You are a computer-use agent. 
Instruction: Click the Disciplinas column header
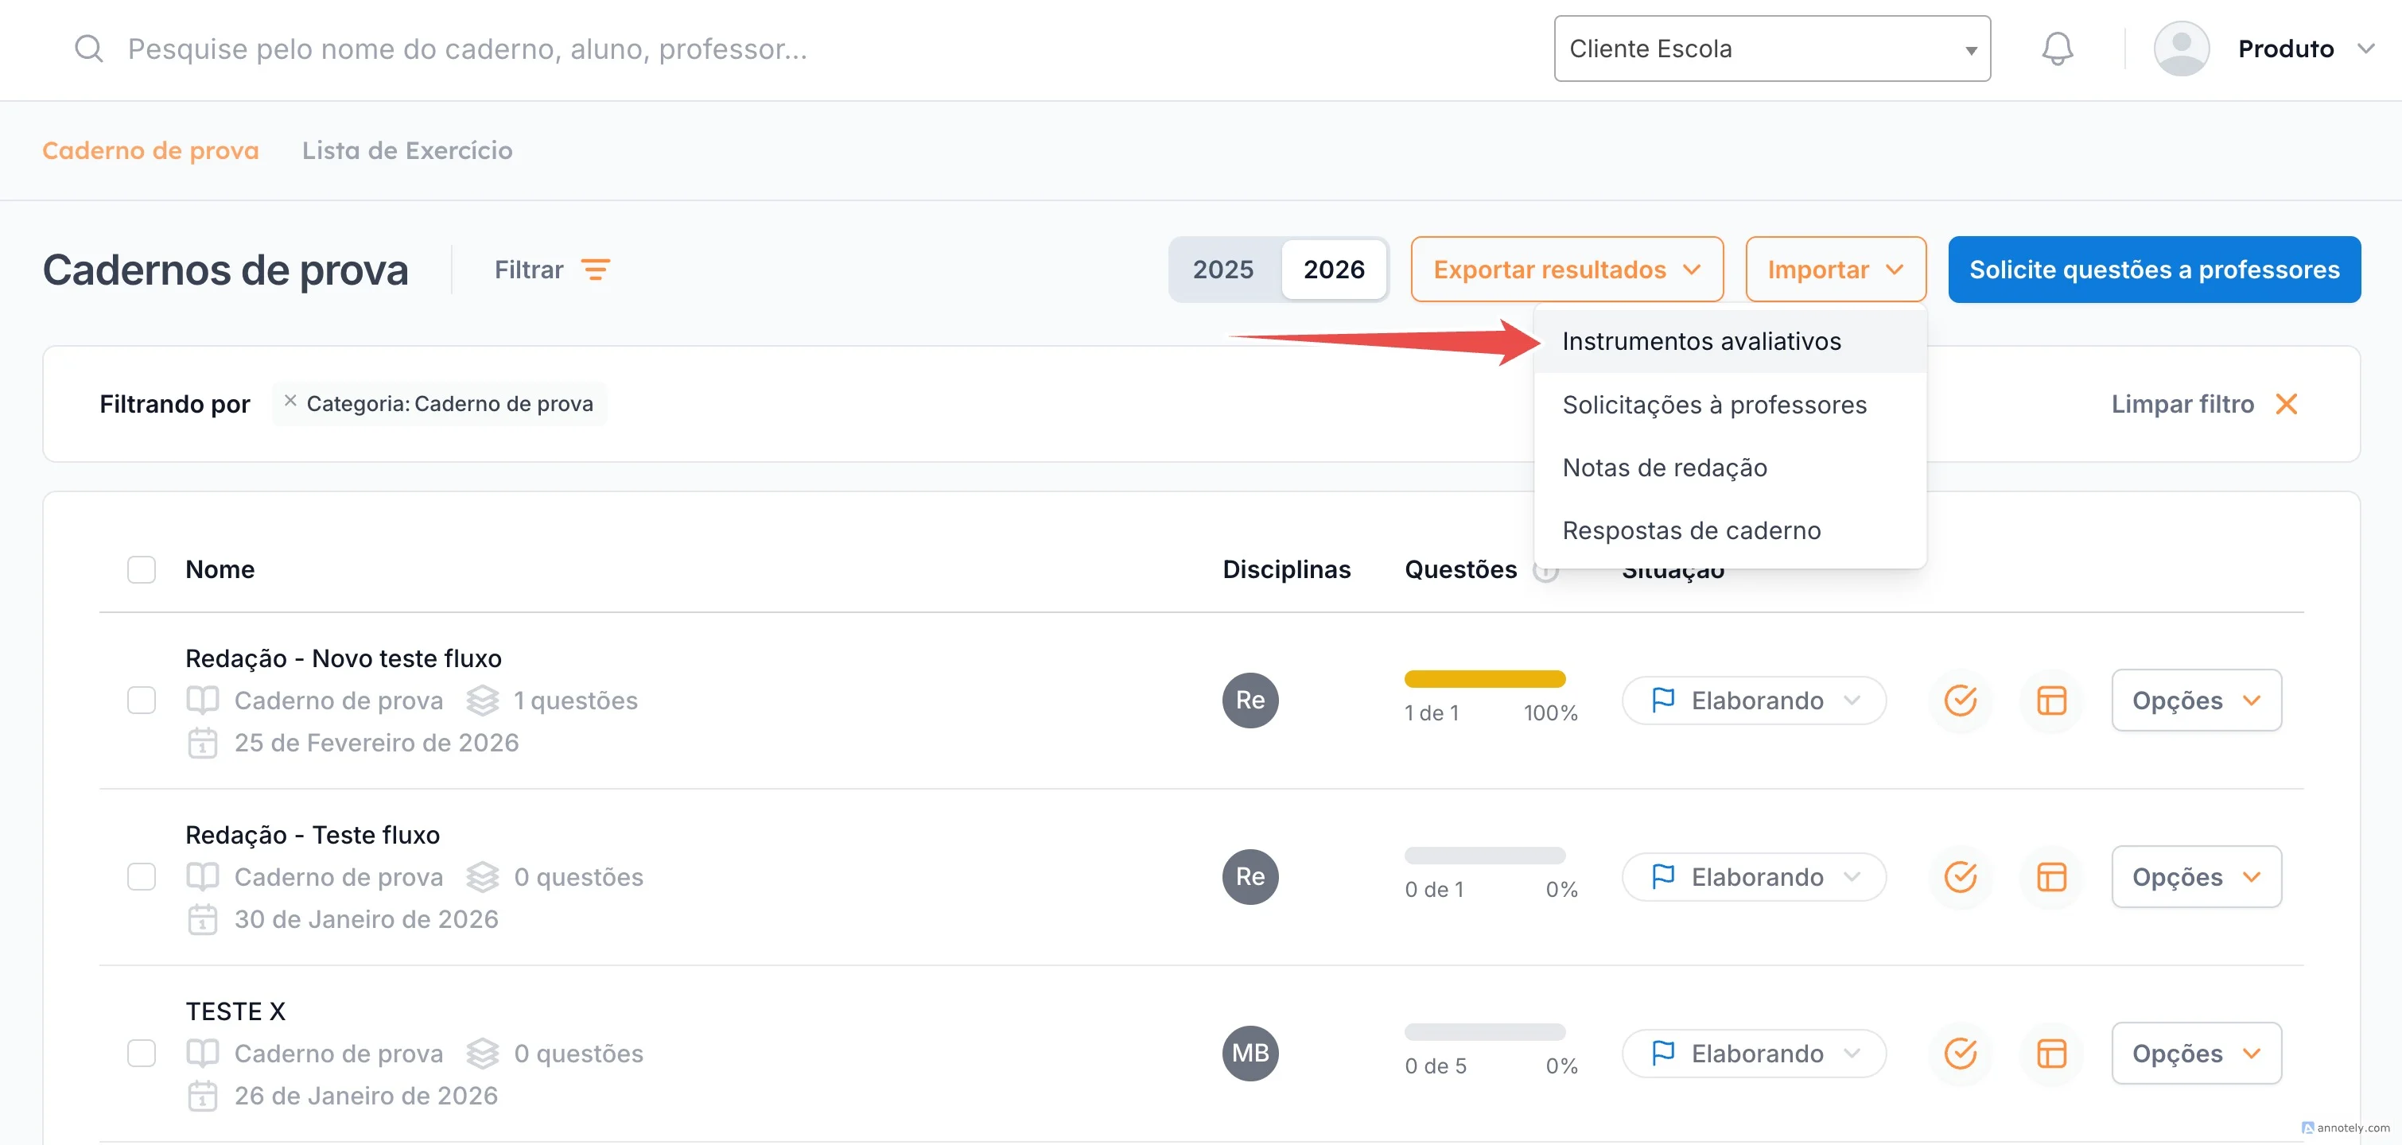[x=1286, y=569]
